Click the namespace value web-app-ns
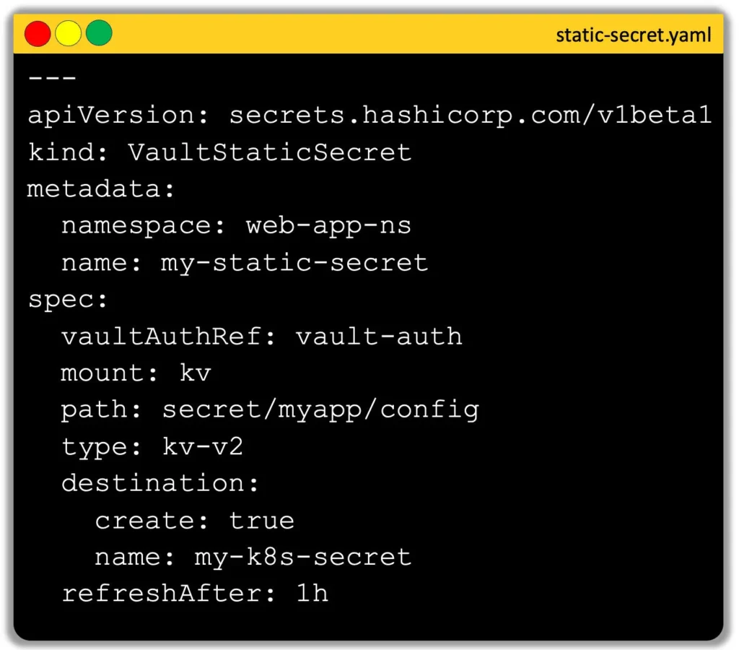The image size is (739, 650). point(328,226)
